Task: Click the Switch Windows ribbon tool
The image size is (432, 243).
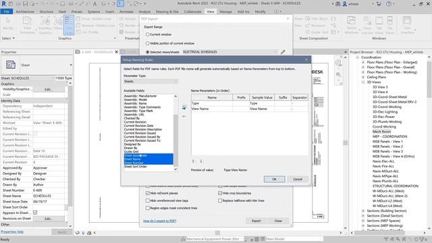Action: tap(351, 25)
